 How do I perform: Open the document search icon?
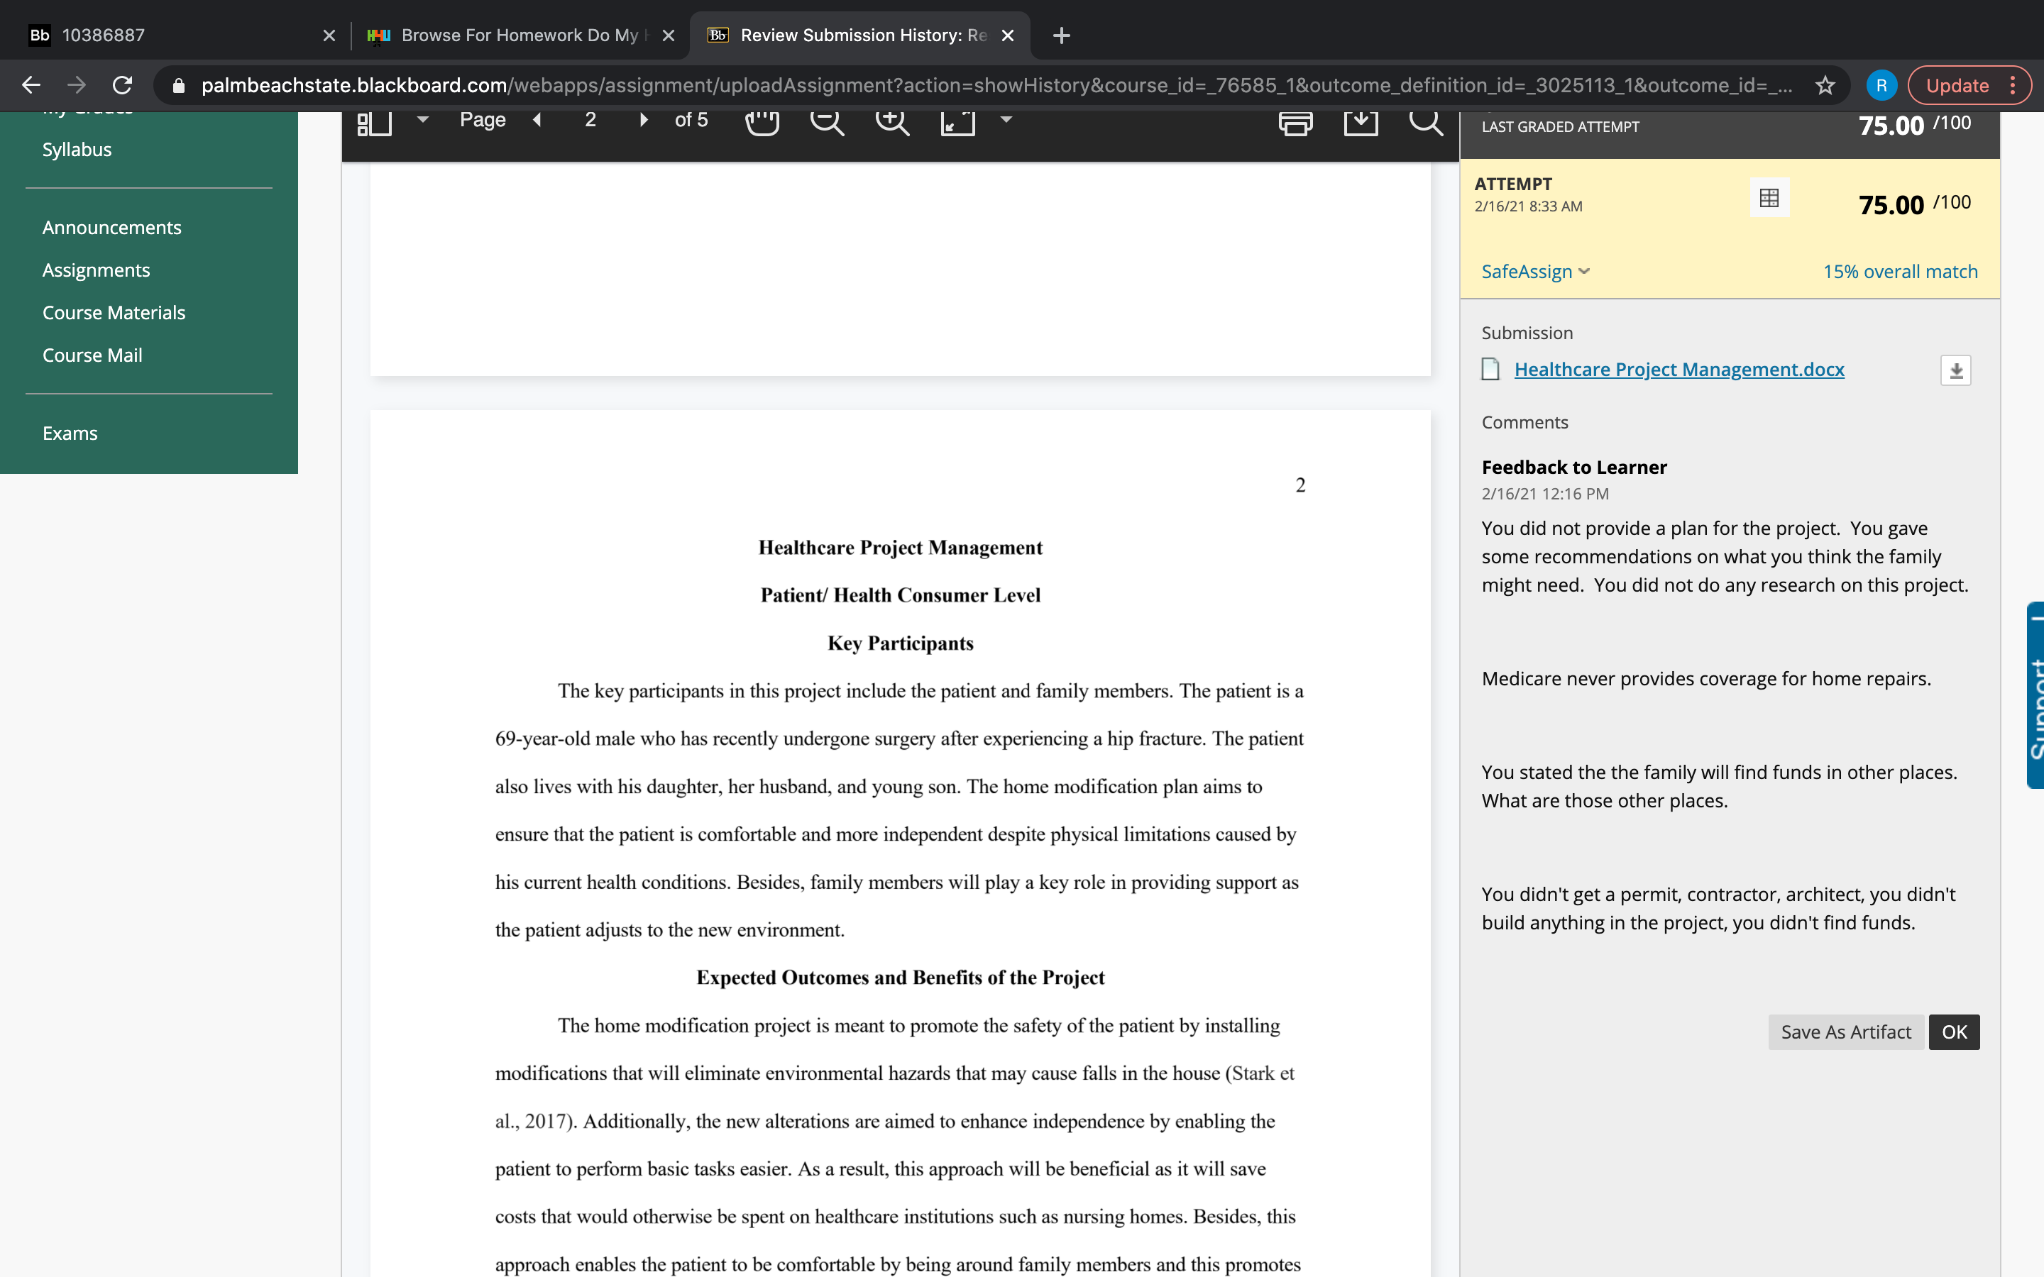pos(1425,123)
